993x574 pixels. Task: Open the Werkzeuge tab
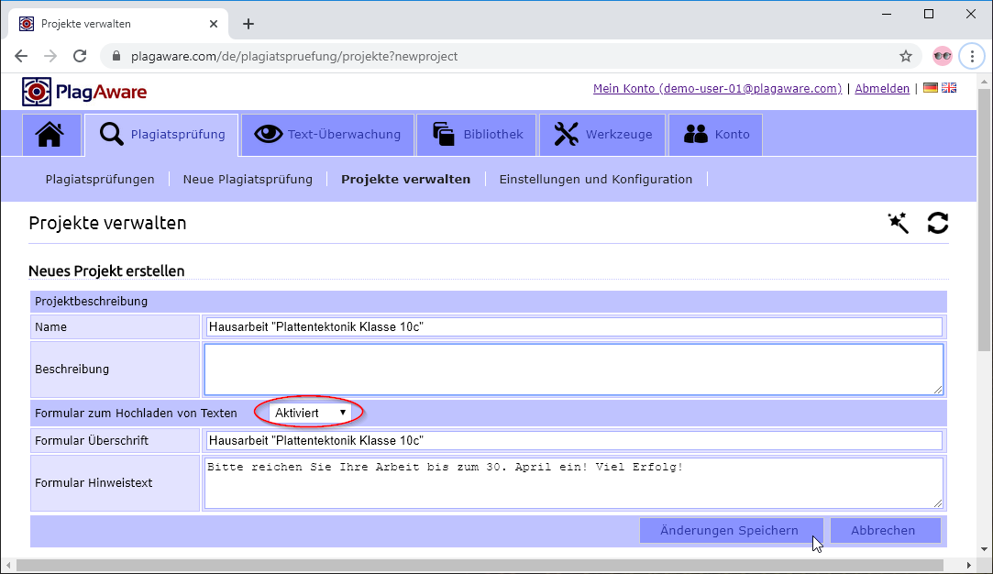602,134
